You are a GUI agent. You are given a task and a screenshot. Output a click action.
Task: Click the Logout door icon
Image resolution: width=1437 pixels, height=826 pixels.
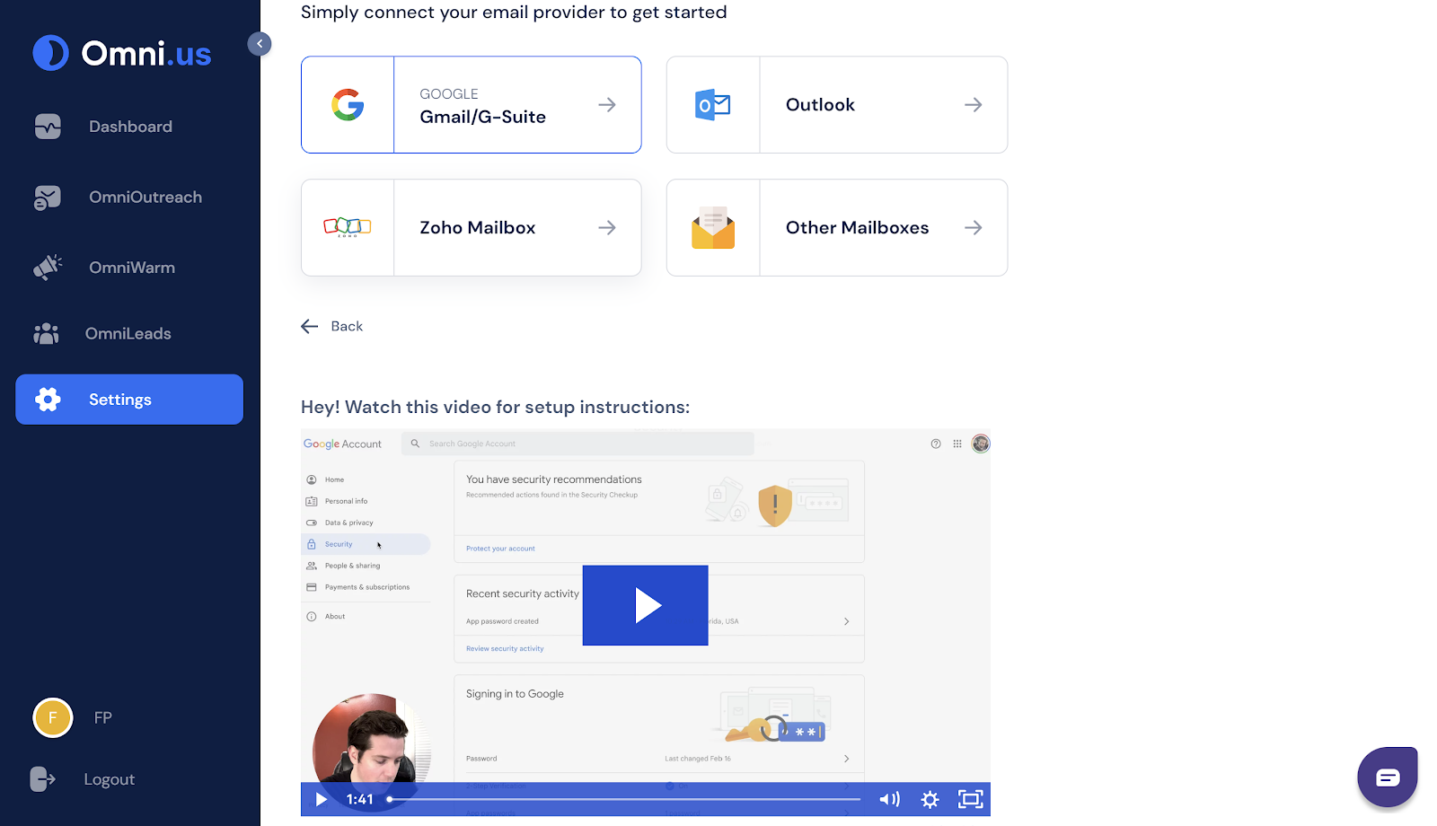[42, 779]
